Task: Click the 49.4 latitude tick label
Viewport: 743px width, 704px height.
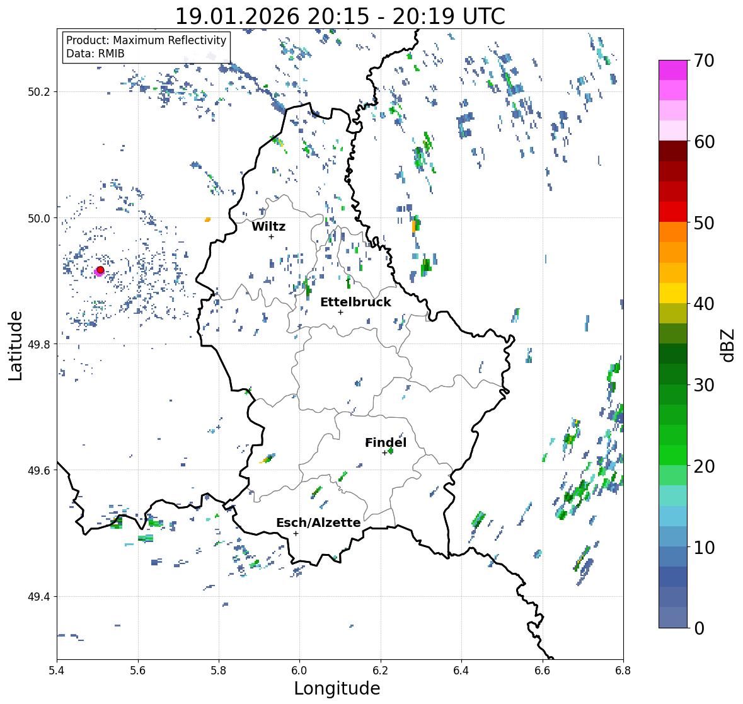Action: (39, 597)
